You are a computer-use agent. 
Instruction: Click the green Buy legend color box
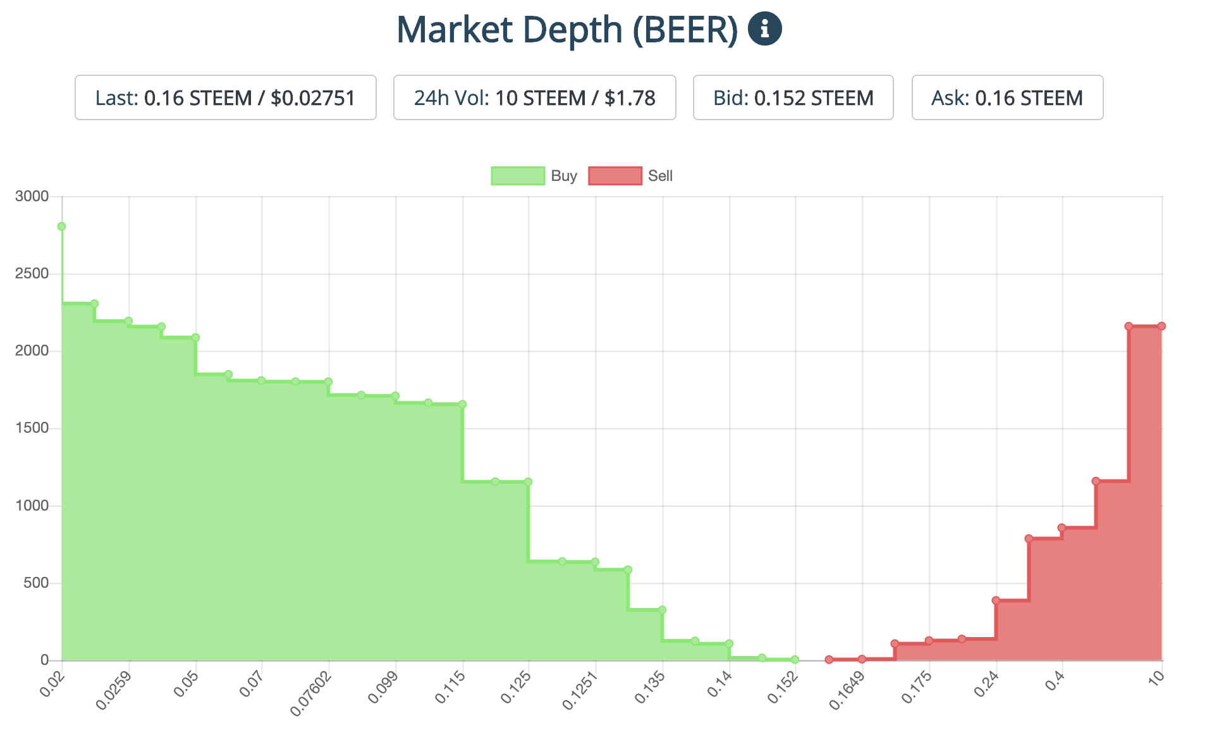click(x=518, y=176)
